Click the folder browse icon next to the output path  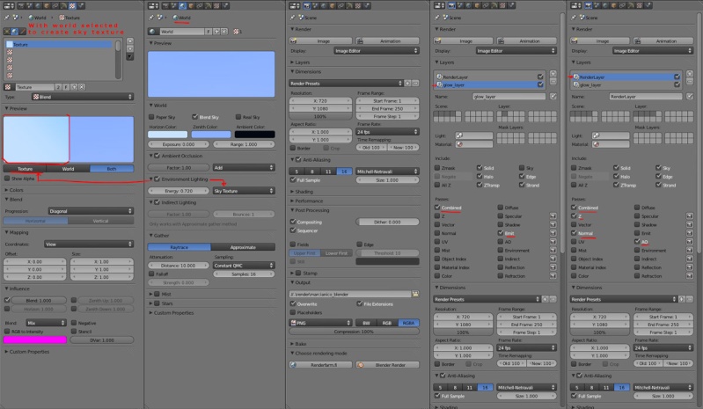coord(415,294)
